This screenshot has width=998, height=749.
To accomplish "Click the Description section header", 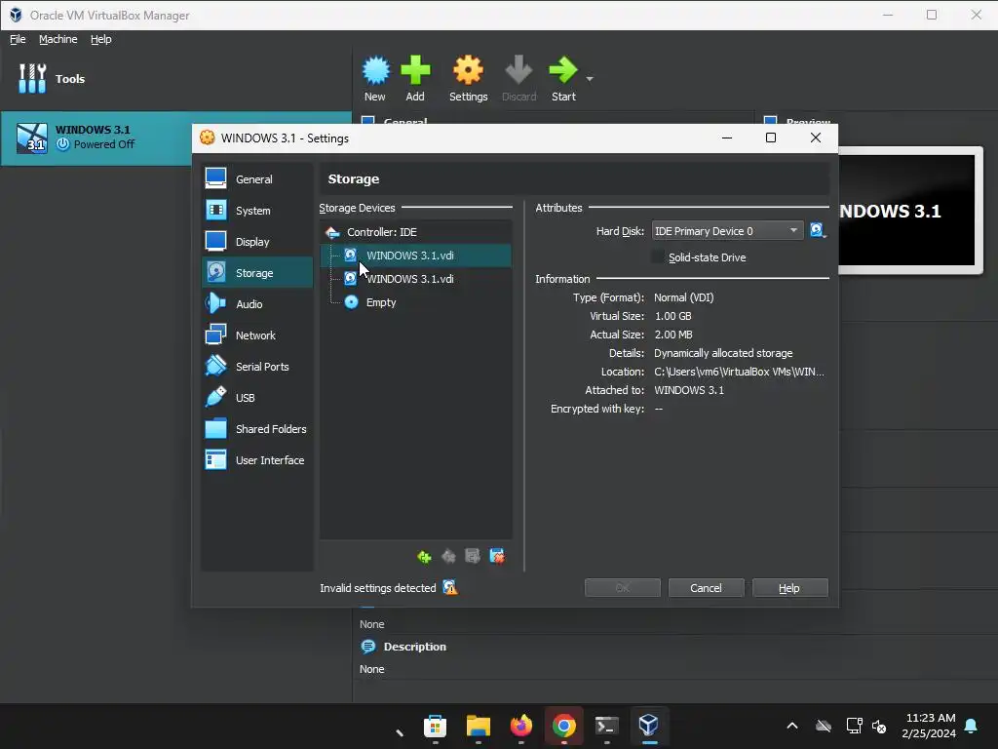I will pyautogui.click(x=414, y=647).
